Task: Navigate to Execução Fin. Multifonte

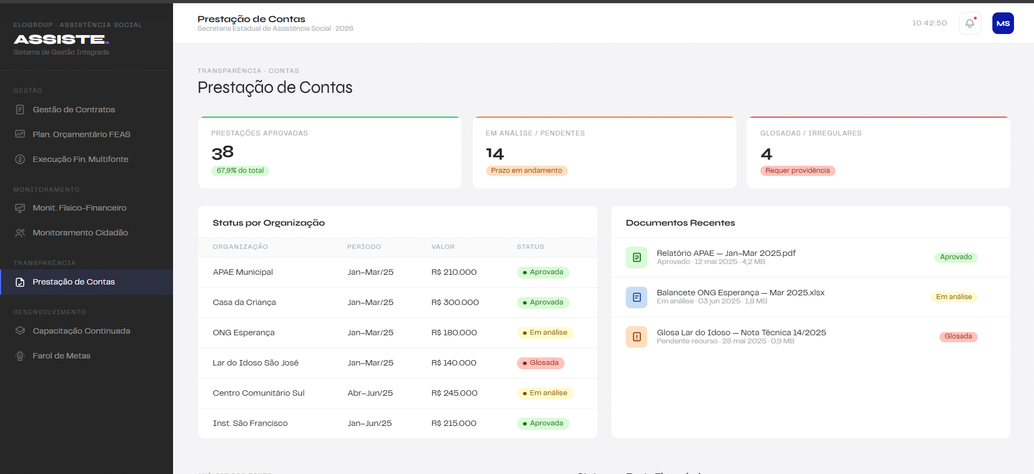Action: pyautogui.click(x=87, y=159)
